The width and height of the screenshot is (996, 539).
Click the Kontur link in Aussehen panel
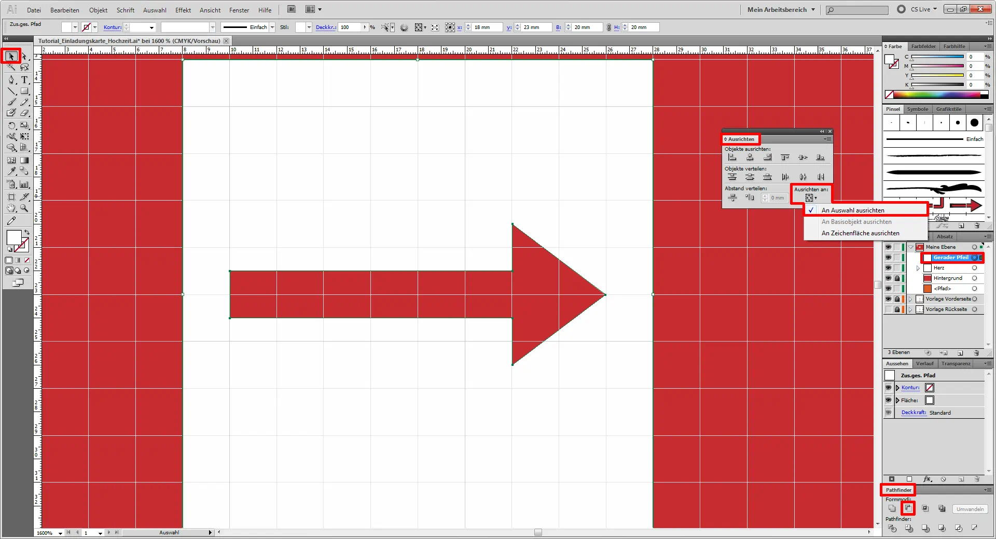pos(910,388)
